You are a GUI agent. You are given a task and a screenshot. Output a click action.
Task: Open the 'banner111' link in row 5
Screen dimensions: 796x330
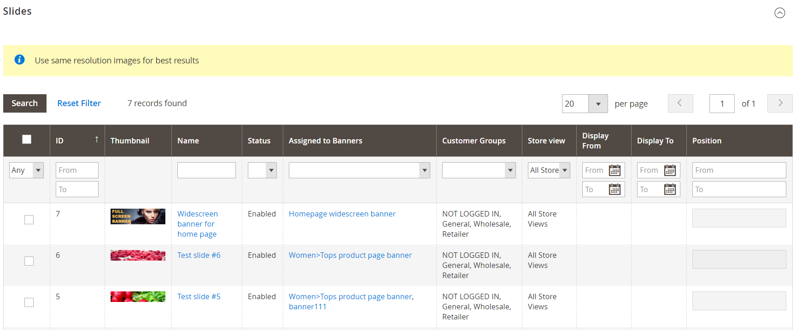coord(308,307)
